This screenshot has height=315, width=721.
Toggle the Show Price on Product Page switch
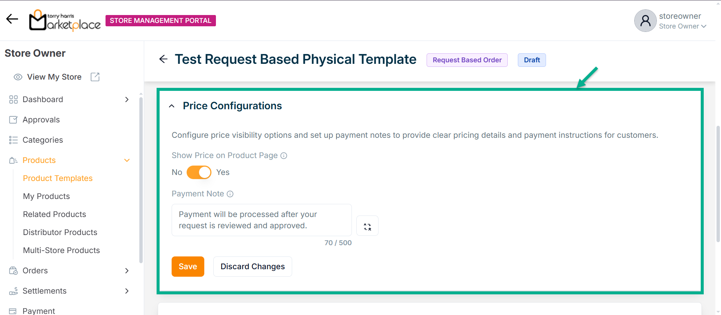tap(199, 172)
